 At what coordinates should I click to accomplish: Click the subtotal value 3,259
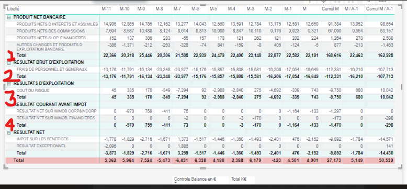[x=183, y=153]
